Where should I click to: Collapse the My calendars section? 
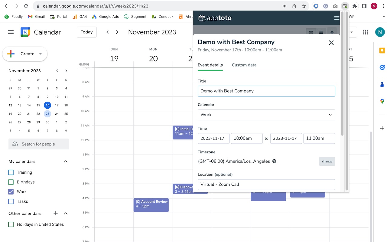click(x=66, y=162)
